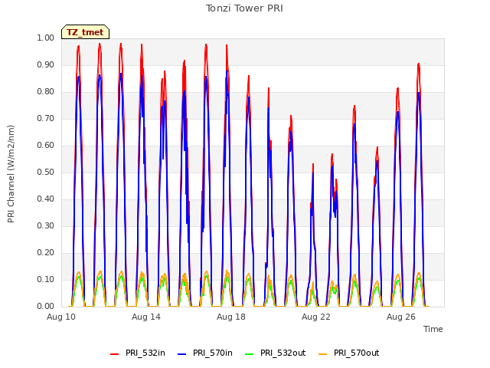Toggle the PRI_532out legend entry
Viewport: 490px width, 368px height.
(x=276, y=353)
